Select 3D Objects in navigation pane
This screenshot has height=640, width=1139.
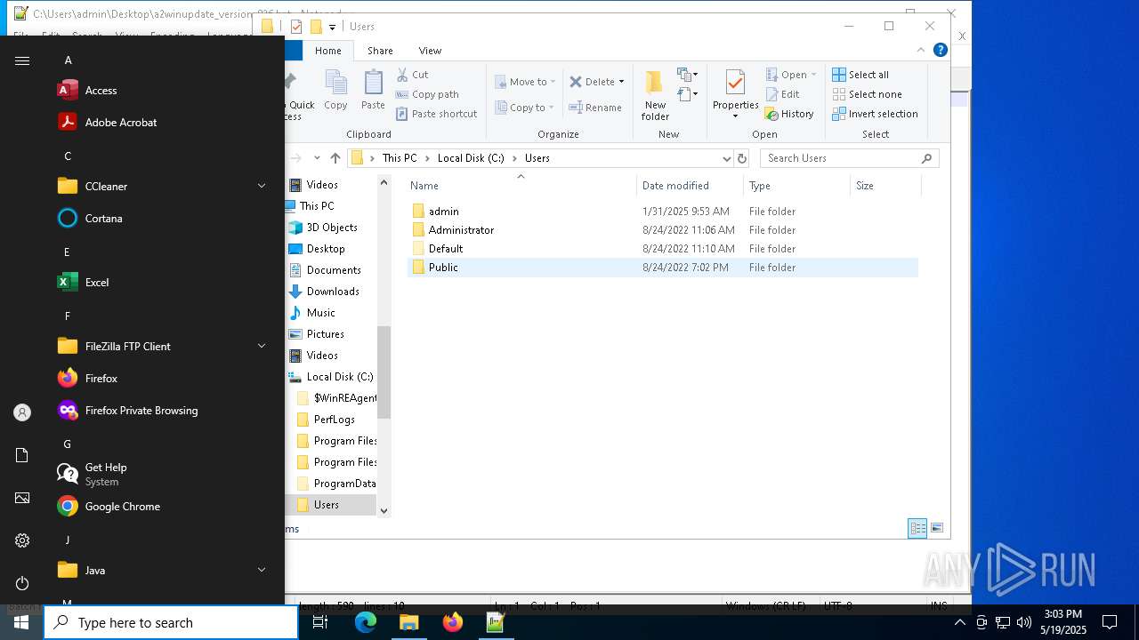coord(332,228)
